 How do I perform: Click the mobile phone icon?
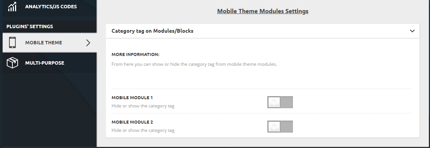(x=12, y=42)
